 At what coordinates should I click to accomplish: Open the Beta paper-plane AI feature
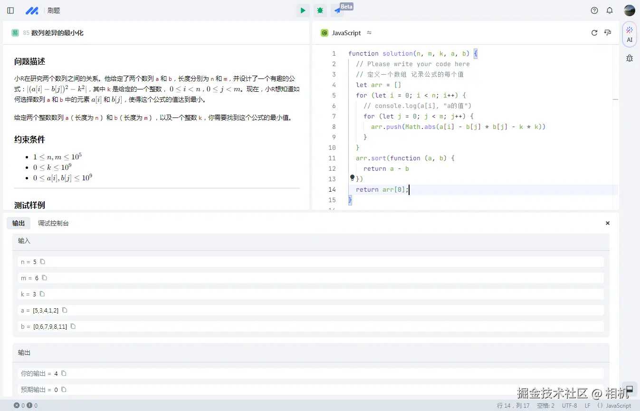[x=337, y=10]
